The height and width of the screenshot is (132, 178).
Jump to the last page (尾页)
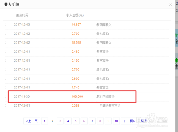(144, 121)
